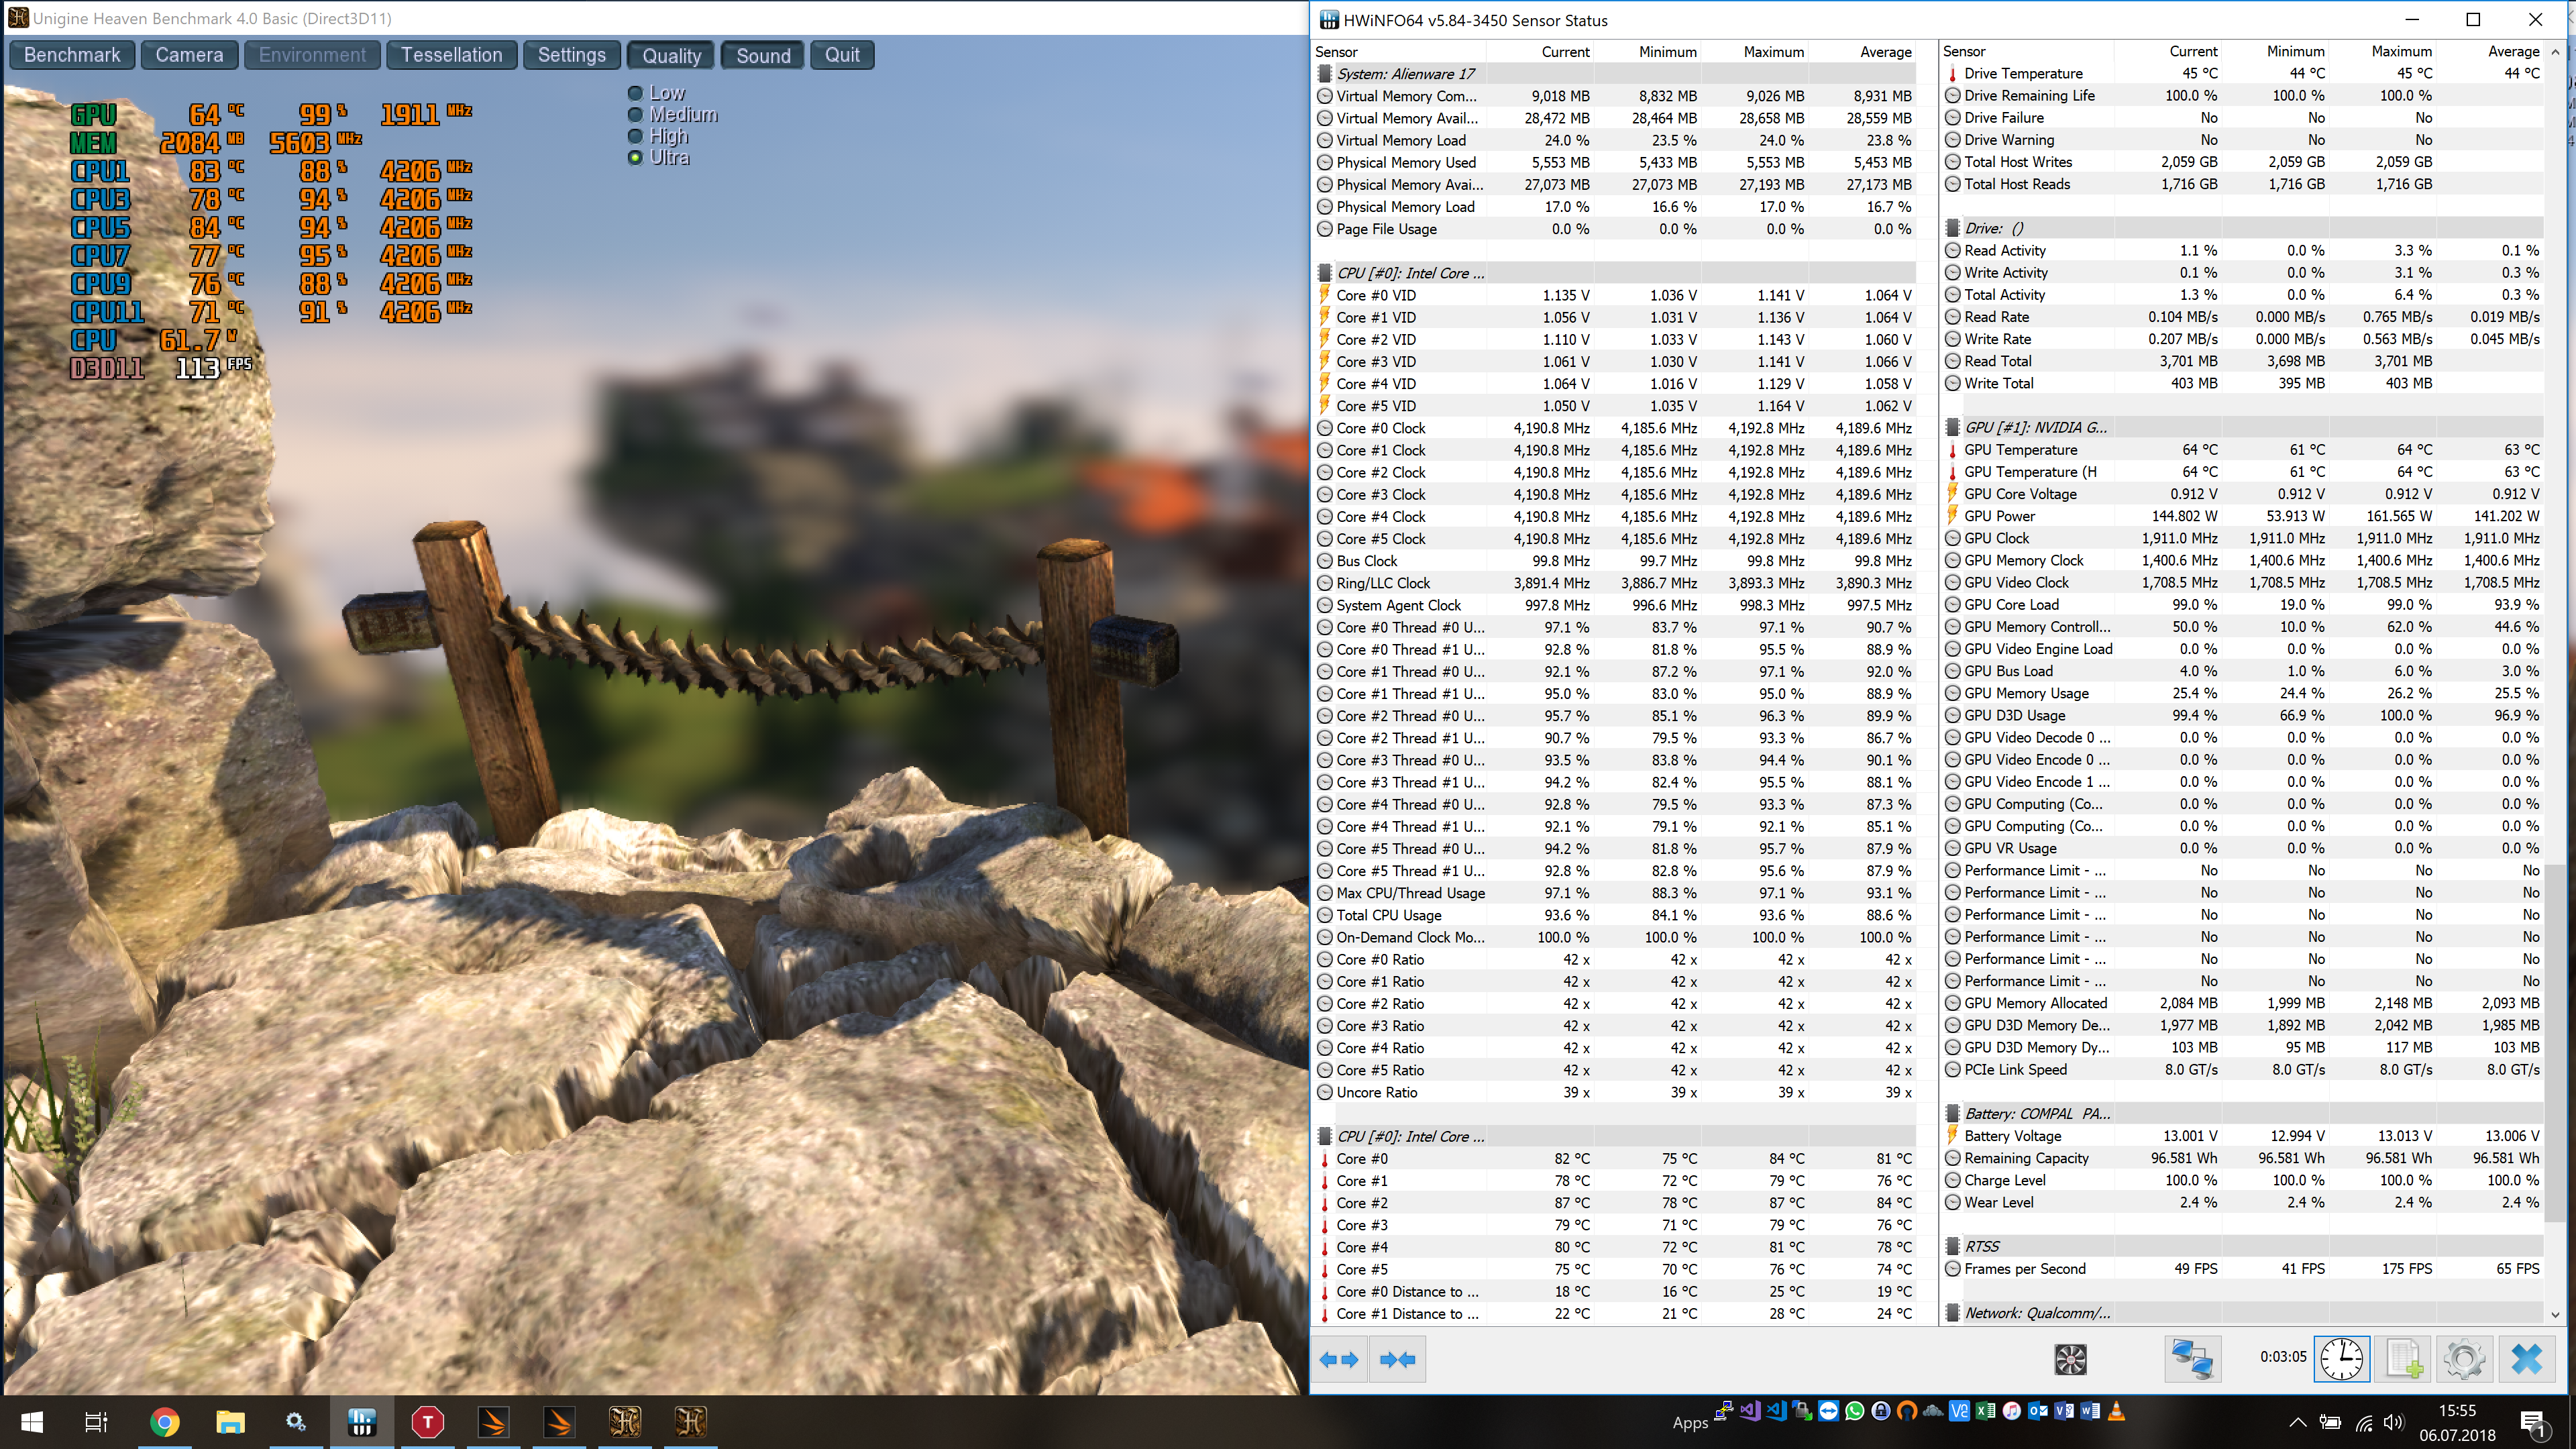Launch Excel from the Apps toolbar
Screen dimensions: 2576x1449
(x=1985, y=1411)
